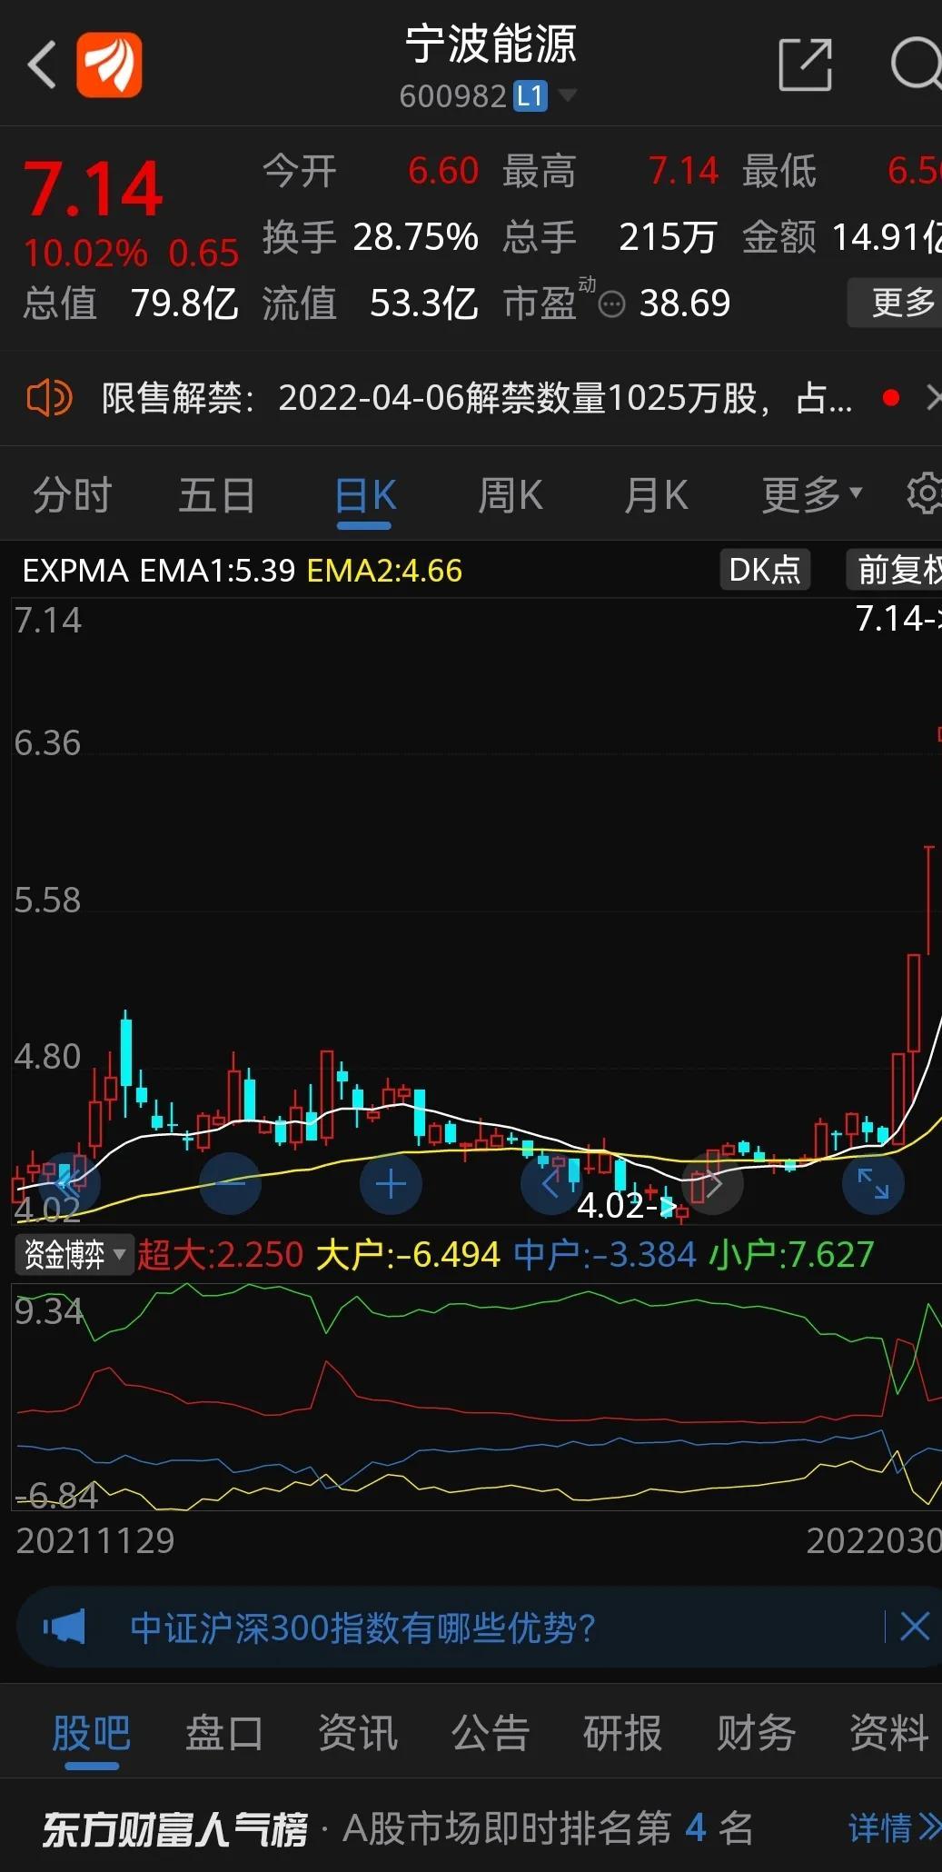Open the 资金博弈 indicator dropdown
This screenshot has width=942, height=1872.
(74, 1255)
